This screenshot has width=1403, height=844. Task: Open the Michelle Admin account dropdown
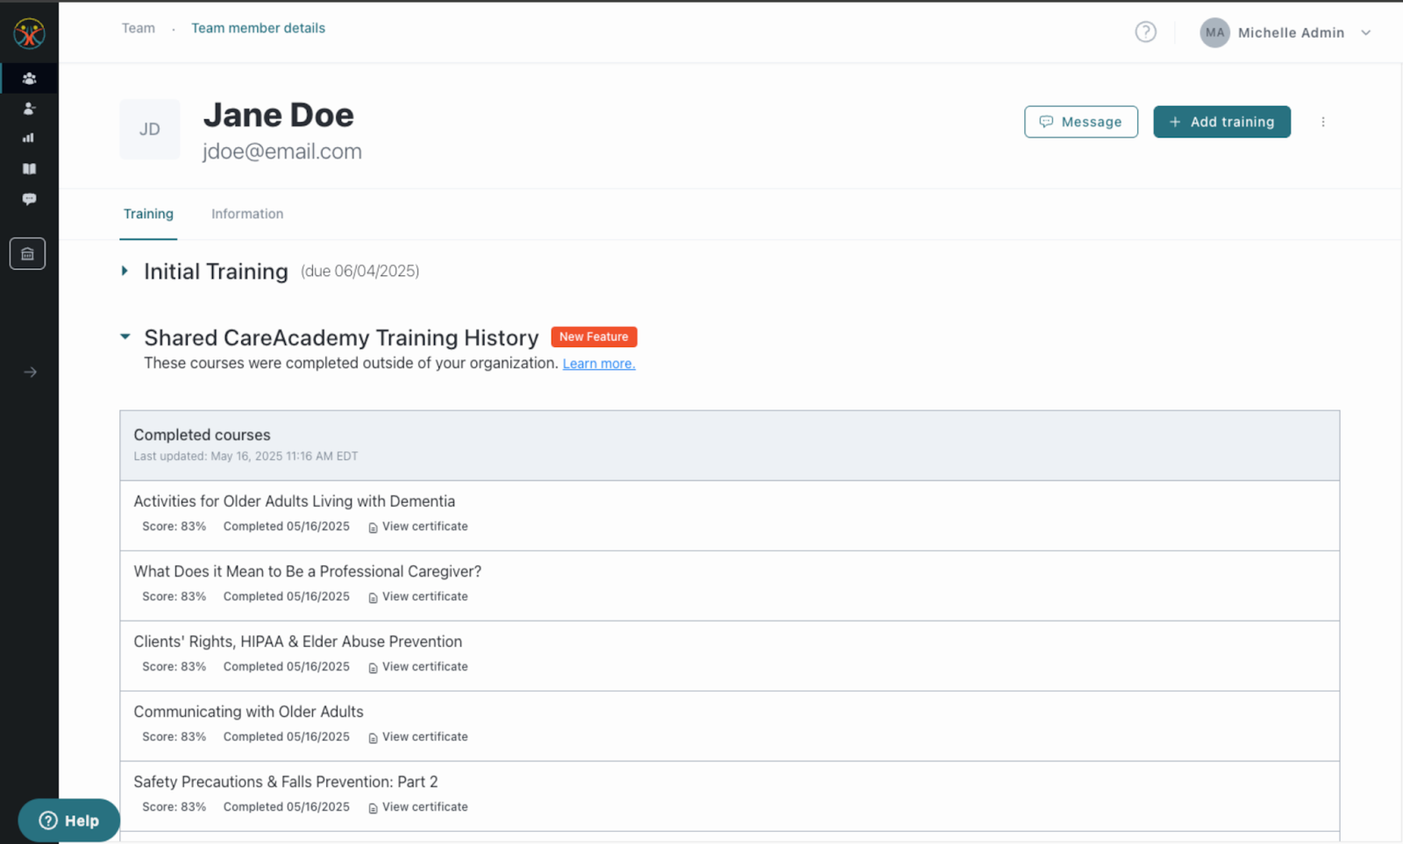tap(1285, 32)
